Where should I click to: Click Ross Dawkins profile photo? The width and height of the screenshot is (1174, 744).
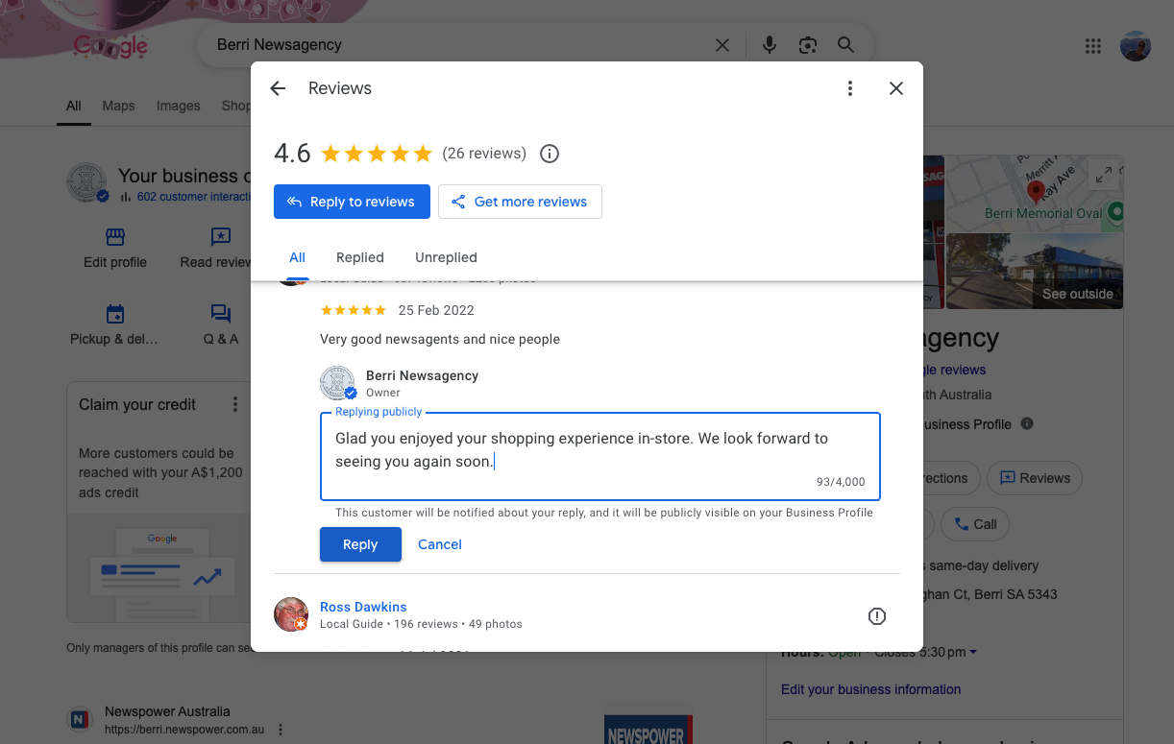291,614
